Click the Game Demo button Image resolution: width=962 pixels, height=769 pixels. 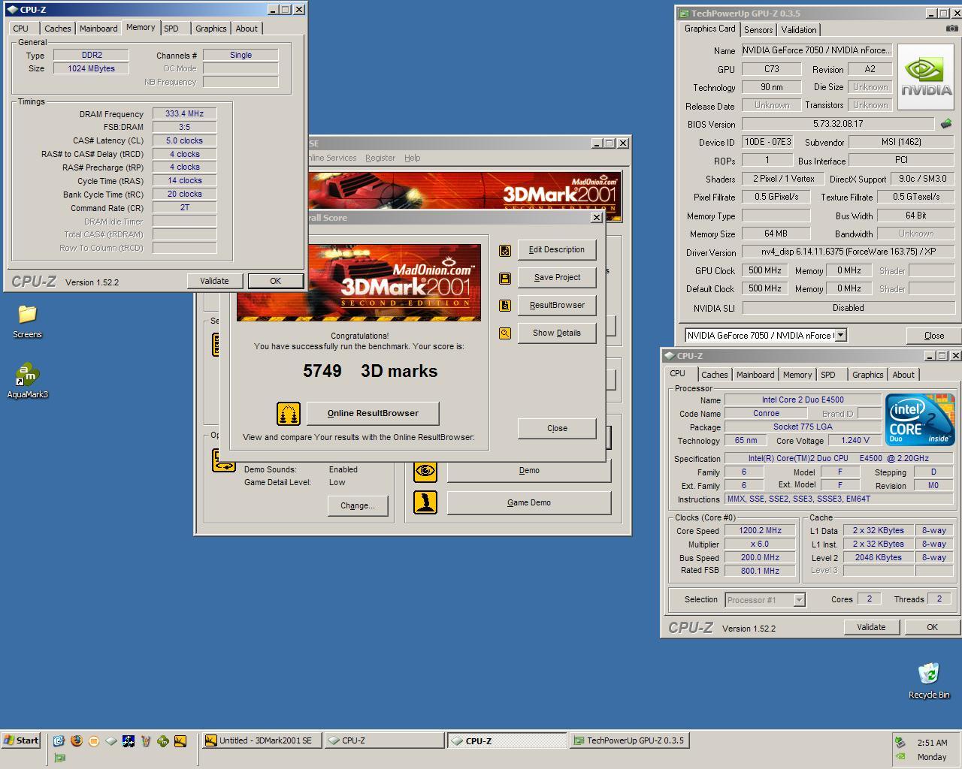coord(529,502)
